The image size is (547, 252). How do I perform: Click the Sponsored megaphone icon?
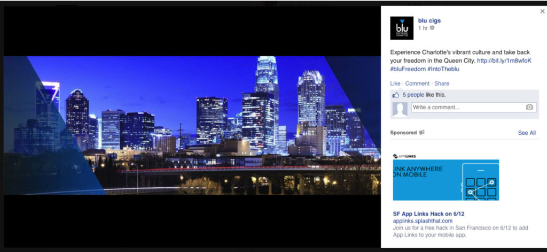coord(421,133)
